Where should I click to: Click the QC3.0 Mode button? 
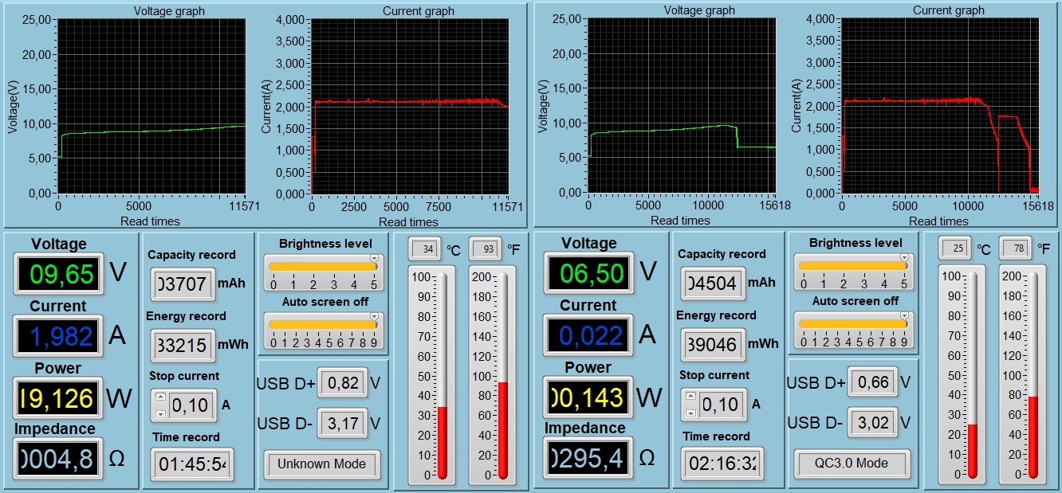tap(852, 464)
